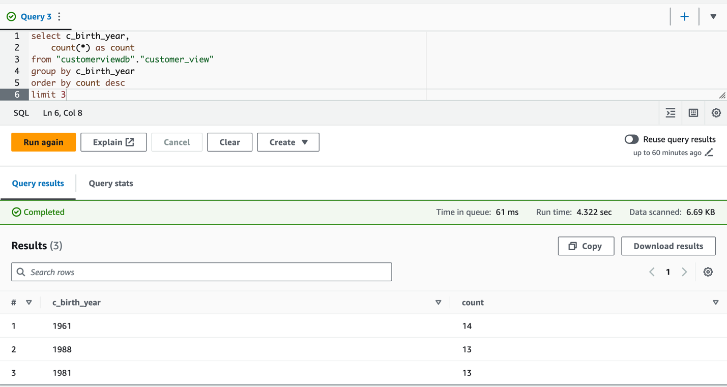The height and width of the screenshot is (387, 727).
Task: Click the Download results button
Action: [x=668, y=246]
